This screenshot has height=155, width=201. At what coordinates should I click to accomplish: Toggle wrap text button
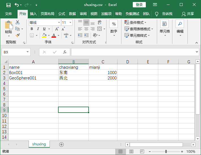[99, 22]
